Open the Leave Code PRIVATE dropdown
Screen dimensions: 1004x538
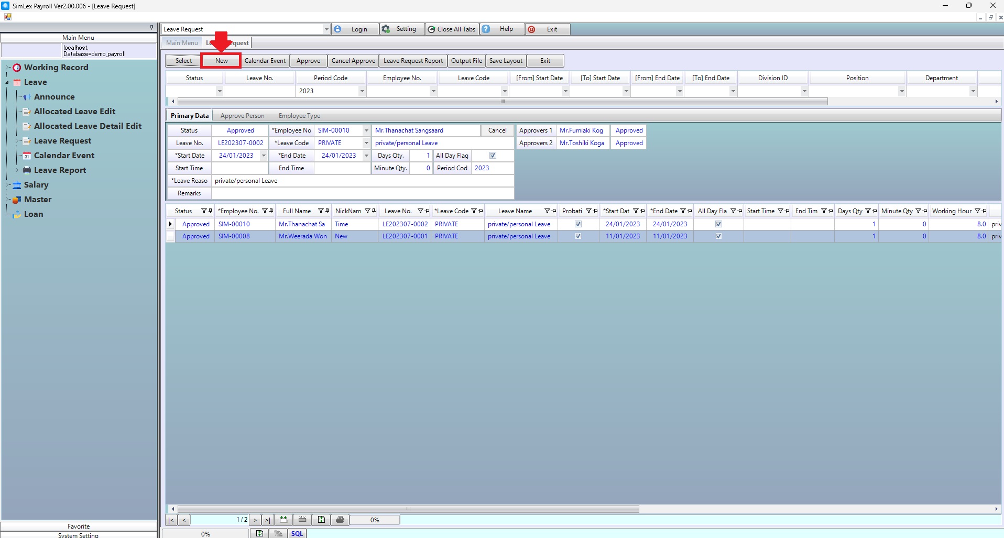tap(366, 143)
